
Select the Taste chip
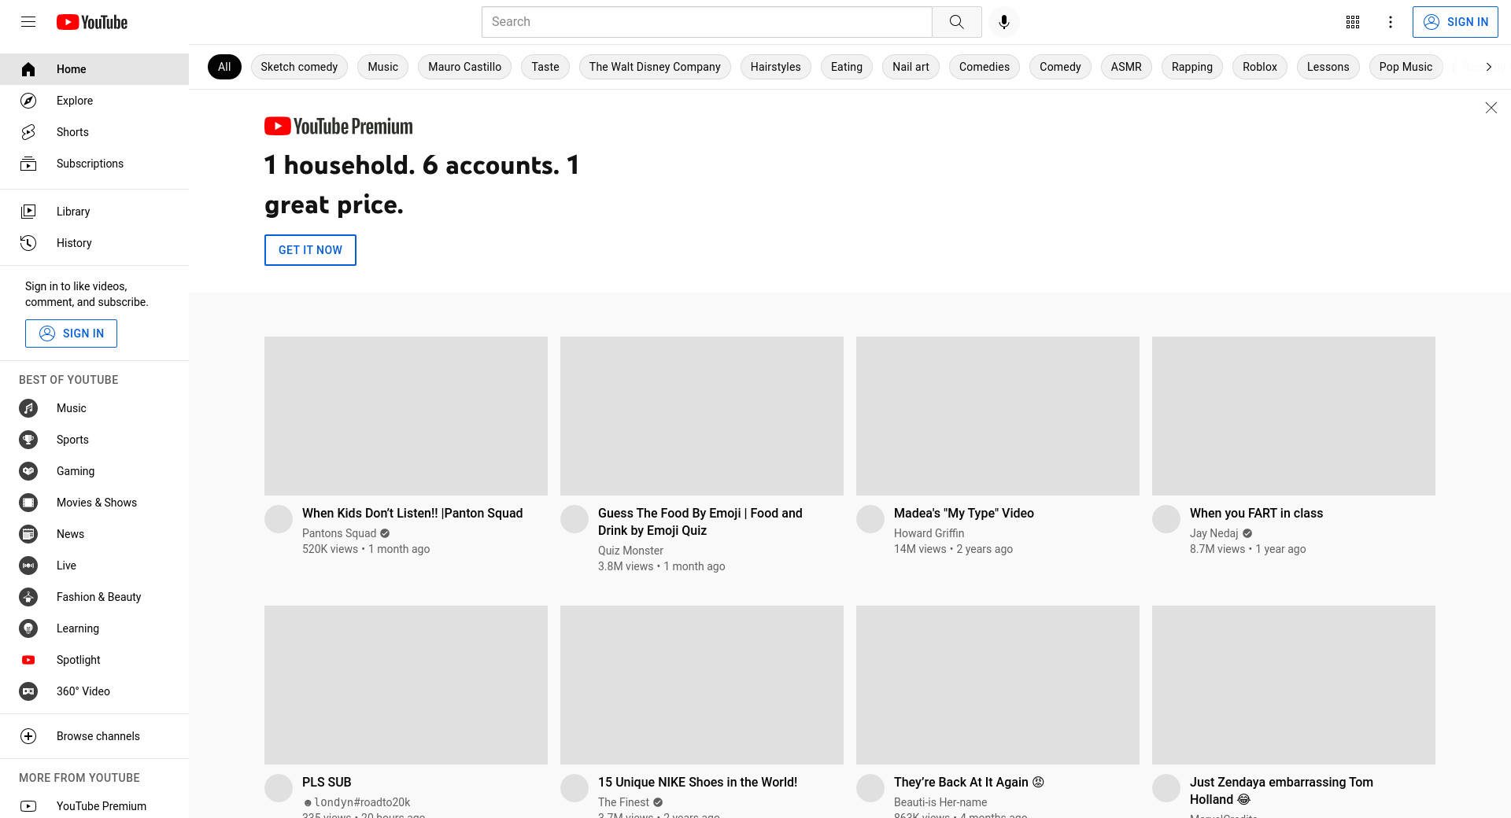tap(545, 67)
